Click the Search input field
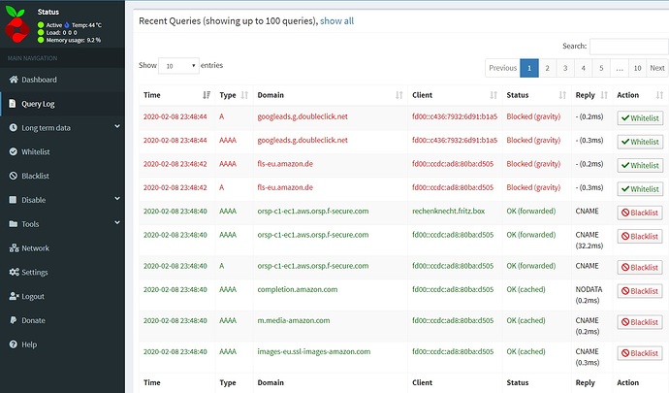This screenshot has width=669, height=393. (x=628, y=46)
